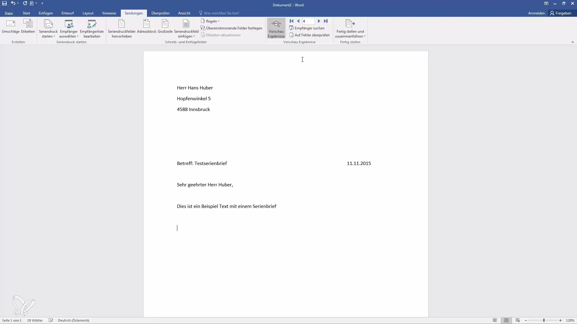Click the text '4588 Innsbruck'
This screenshot has width=577, height=324.
194,109
